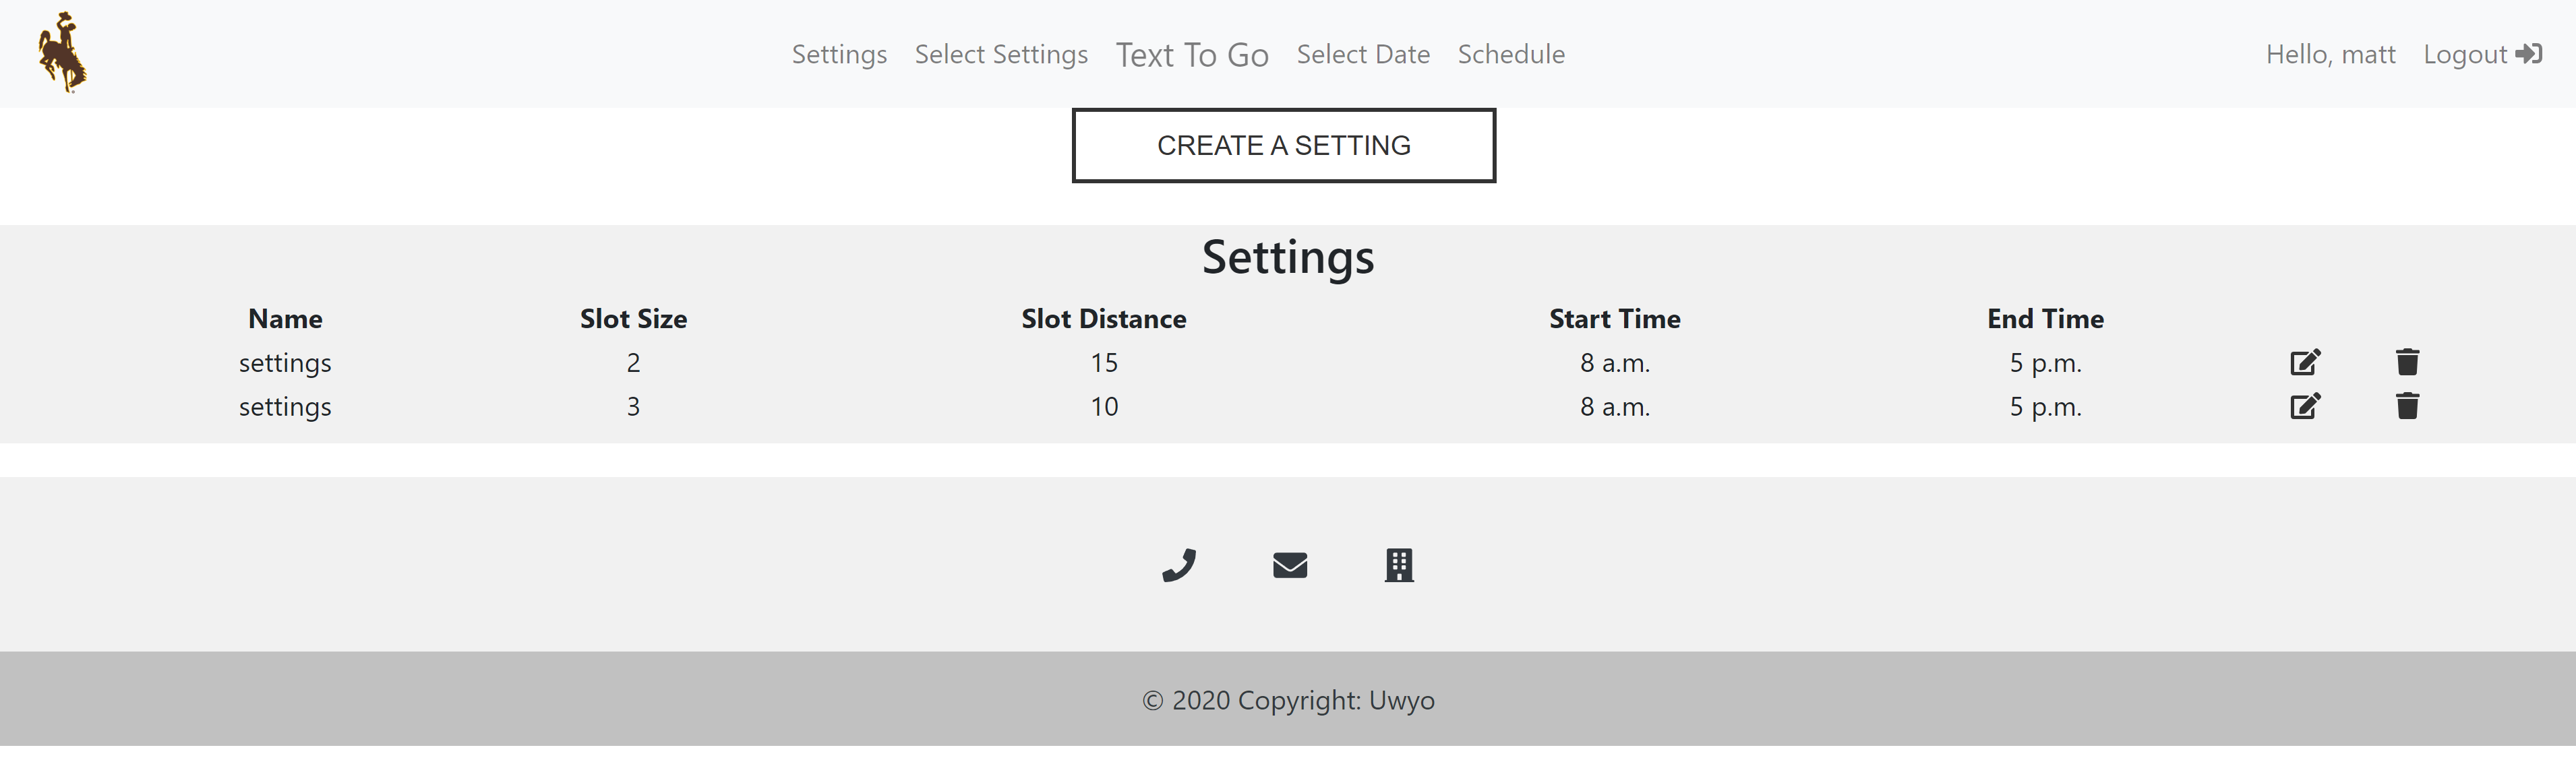Edit the setting with slot size 3
This screenshot has width=2576, height=758.
pyautogui.click(x=2305, y=406)
